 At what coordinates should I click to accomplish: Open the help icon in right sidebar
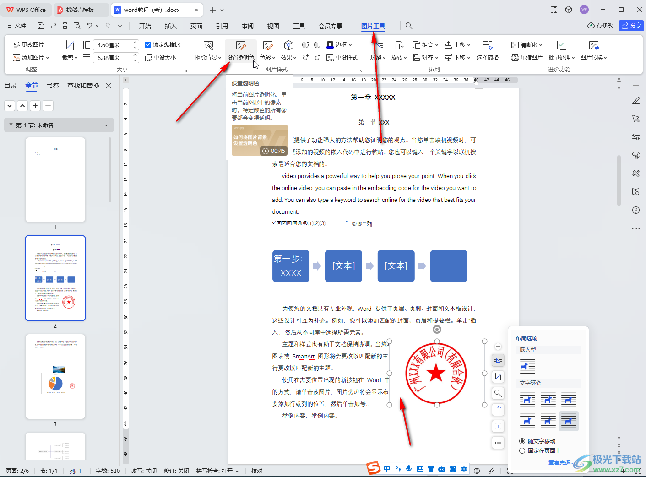636,210
